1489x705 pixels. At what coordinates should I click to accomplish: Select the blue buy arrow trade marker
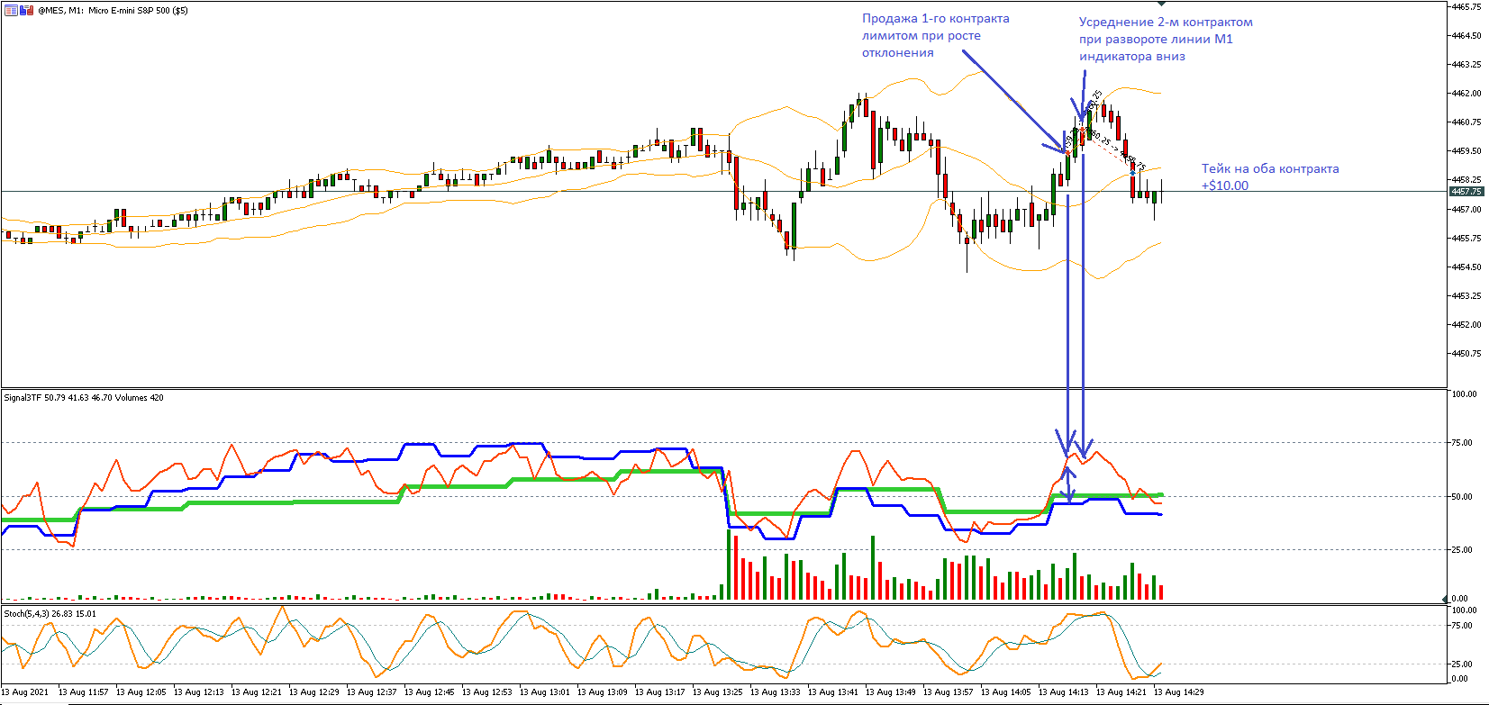coord(1133,171)
